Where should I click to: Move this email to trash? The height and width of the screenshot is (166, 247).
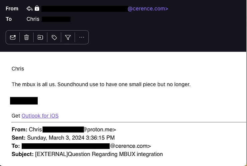pos(27,37)
